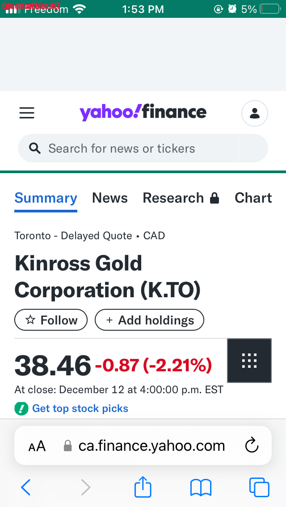
Task: Tap the Safari share icon
Action: [143, 487]
